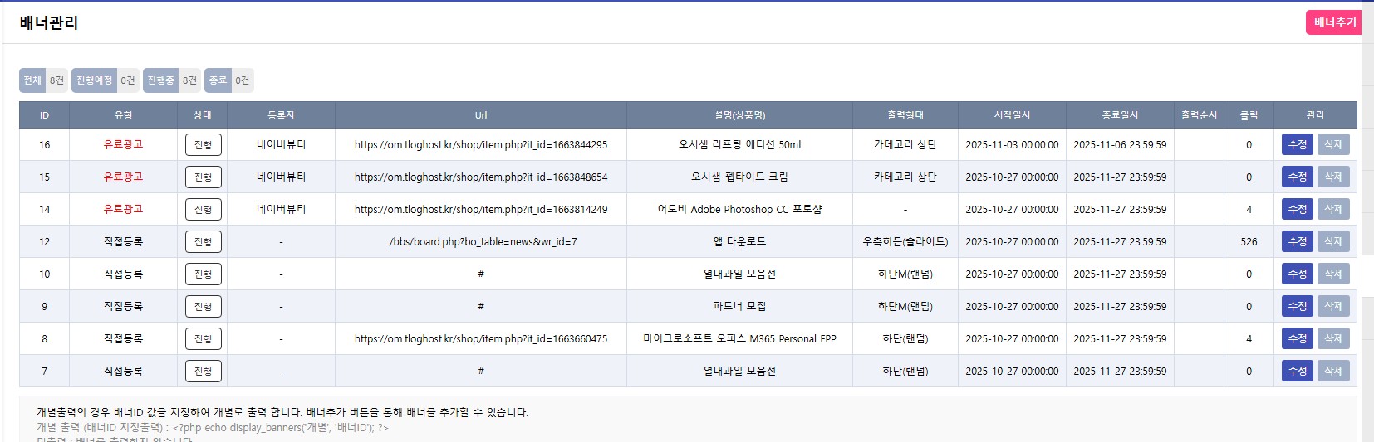Click the 클릭 column header
1374x442 pixels.
pos(1248,115)
